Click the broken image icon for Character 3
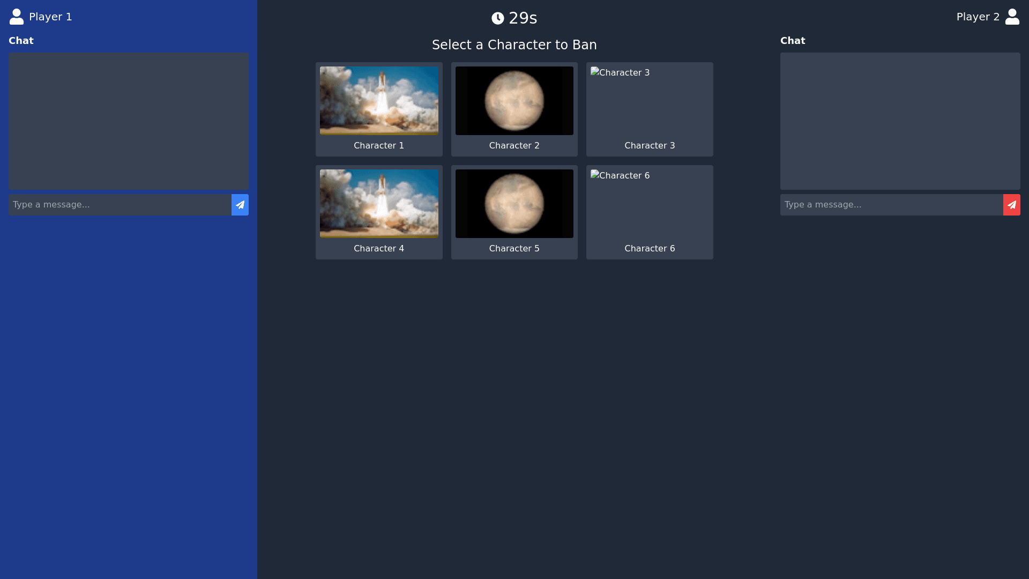The width and height of the screenshot is (1029, 579). pyautogui.click(x=594, y=72)
